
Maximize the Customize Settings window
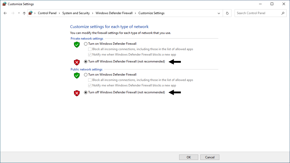(x=272, y=4)
